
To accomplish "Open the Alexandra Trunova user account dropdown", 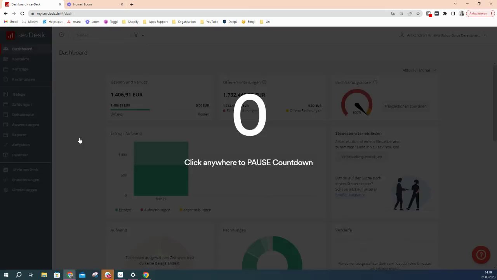I will tap(443, 35).
